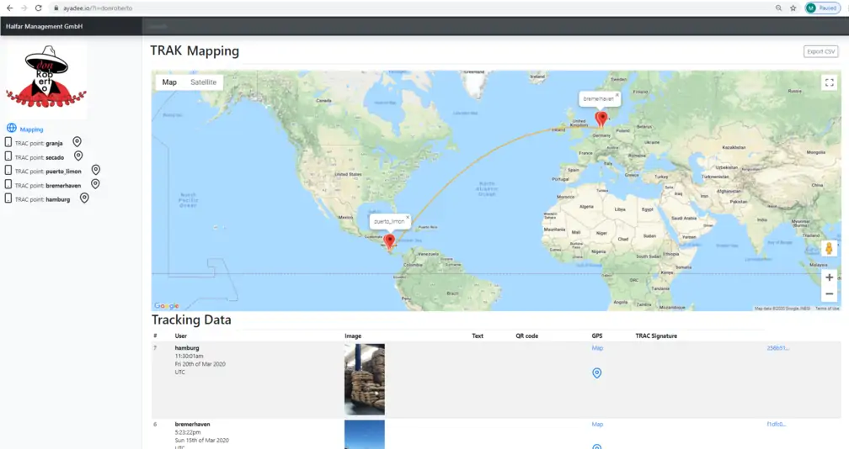Switch map to Satellite view
The width and height of the screenshot is (849, 449).
[204, 82]
